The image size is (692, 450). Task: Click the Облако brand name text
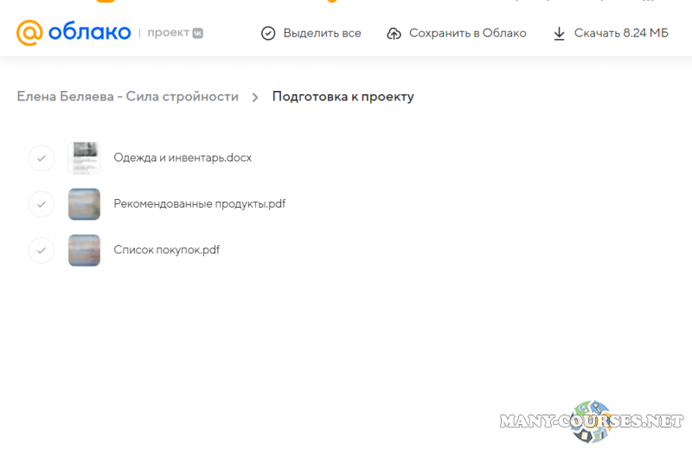point(89,33)
